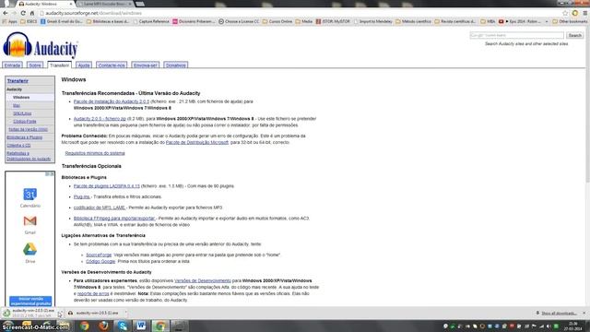Reload the page with the refresh icon
The width and height of the screenshot is (590, 332).
tap(23, 13)
